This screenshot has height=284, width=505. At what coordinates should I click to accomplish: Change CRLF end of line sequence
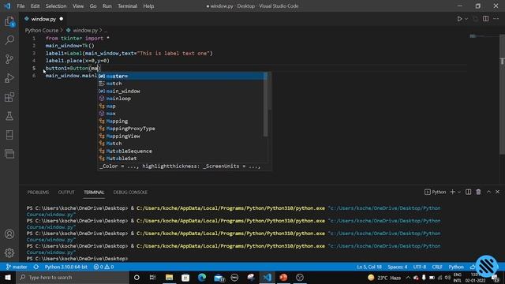(437, 267)
